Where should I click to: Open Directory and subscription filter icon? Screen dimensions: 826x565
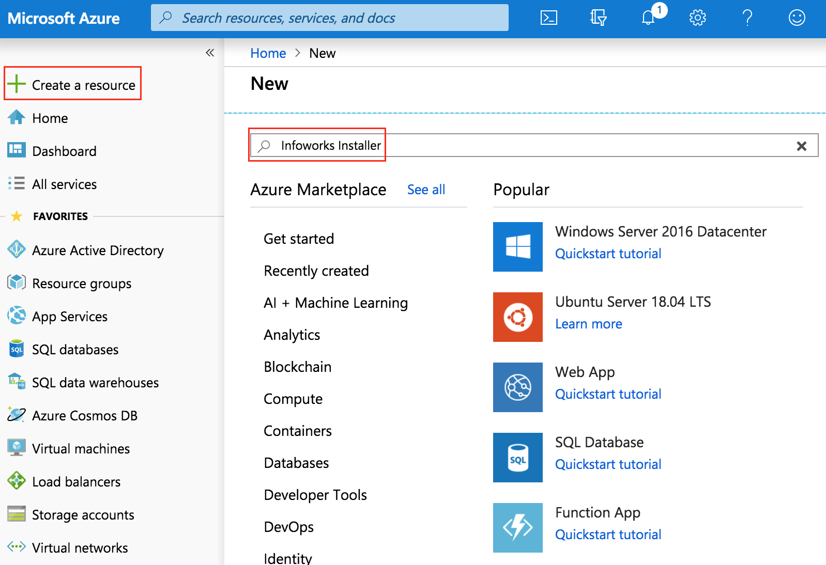coord(598,18)
